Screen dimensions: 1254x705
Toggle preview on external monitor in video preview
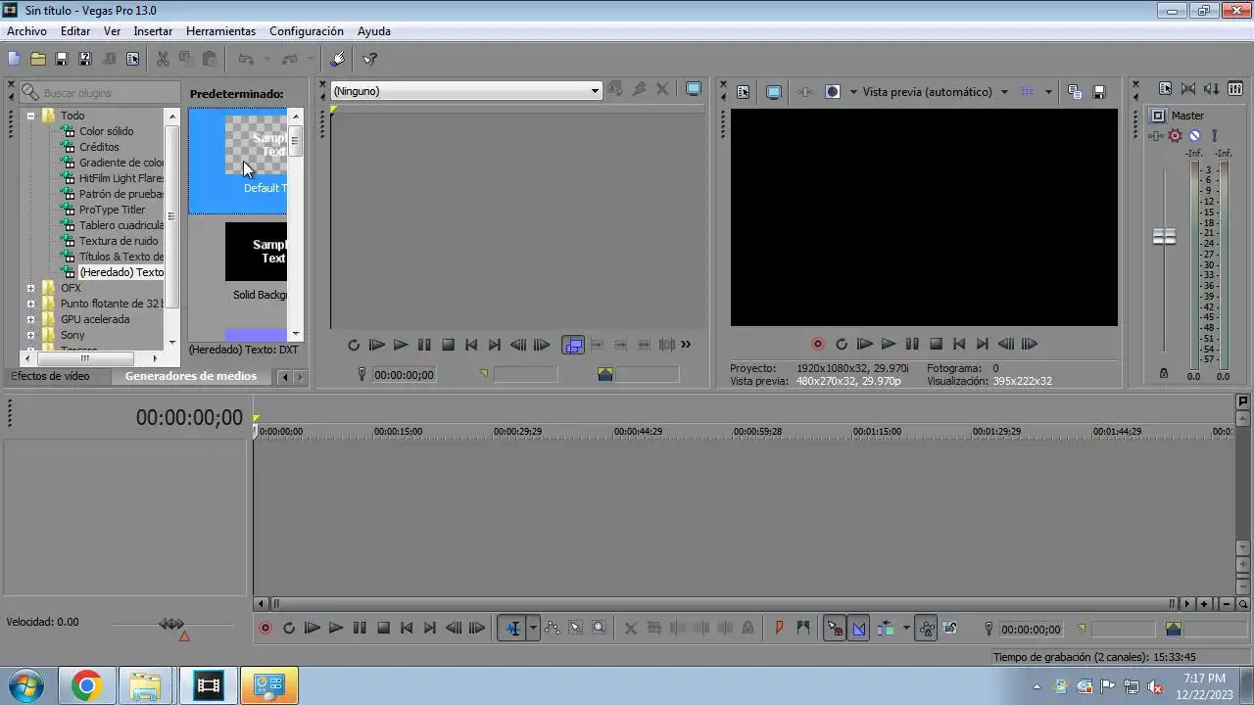pos(774,92)
